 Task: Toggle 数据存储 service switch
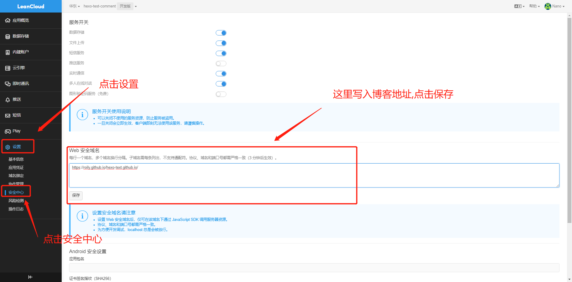[221, 33]
